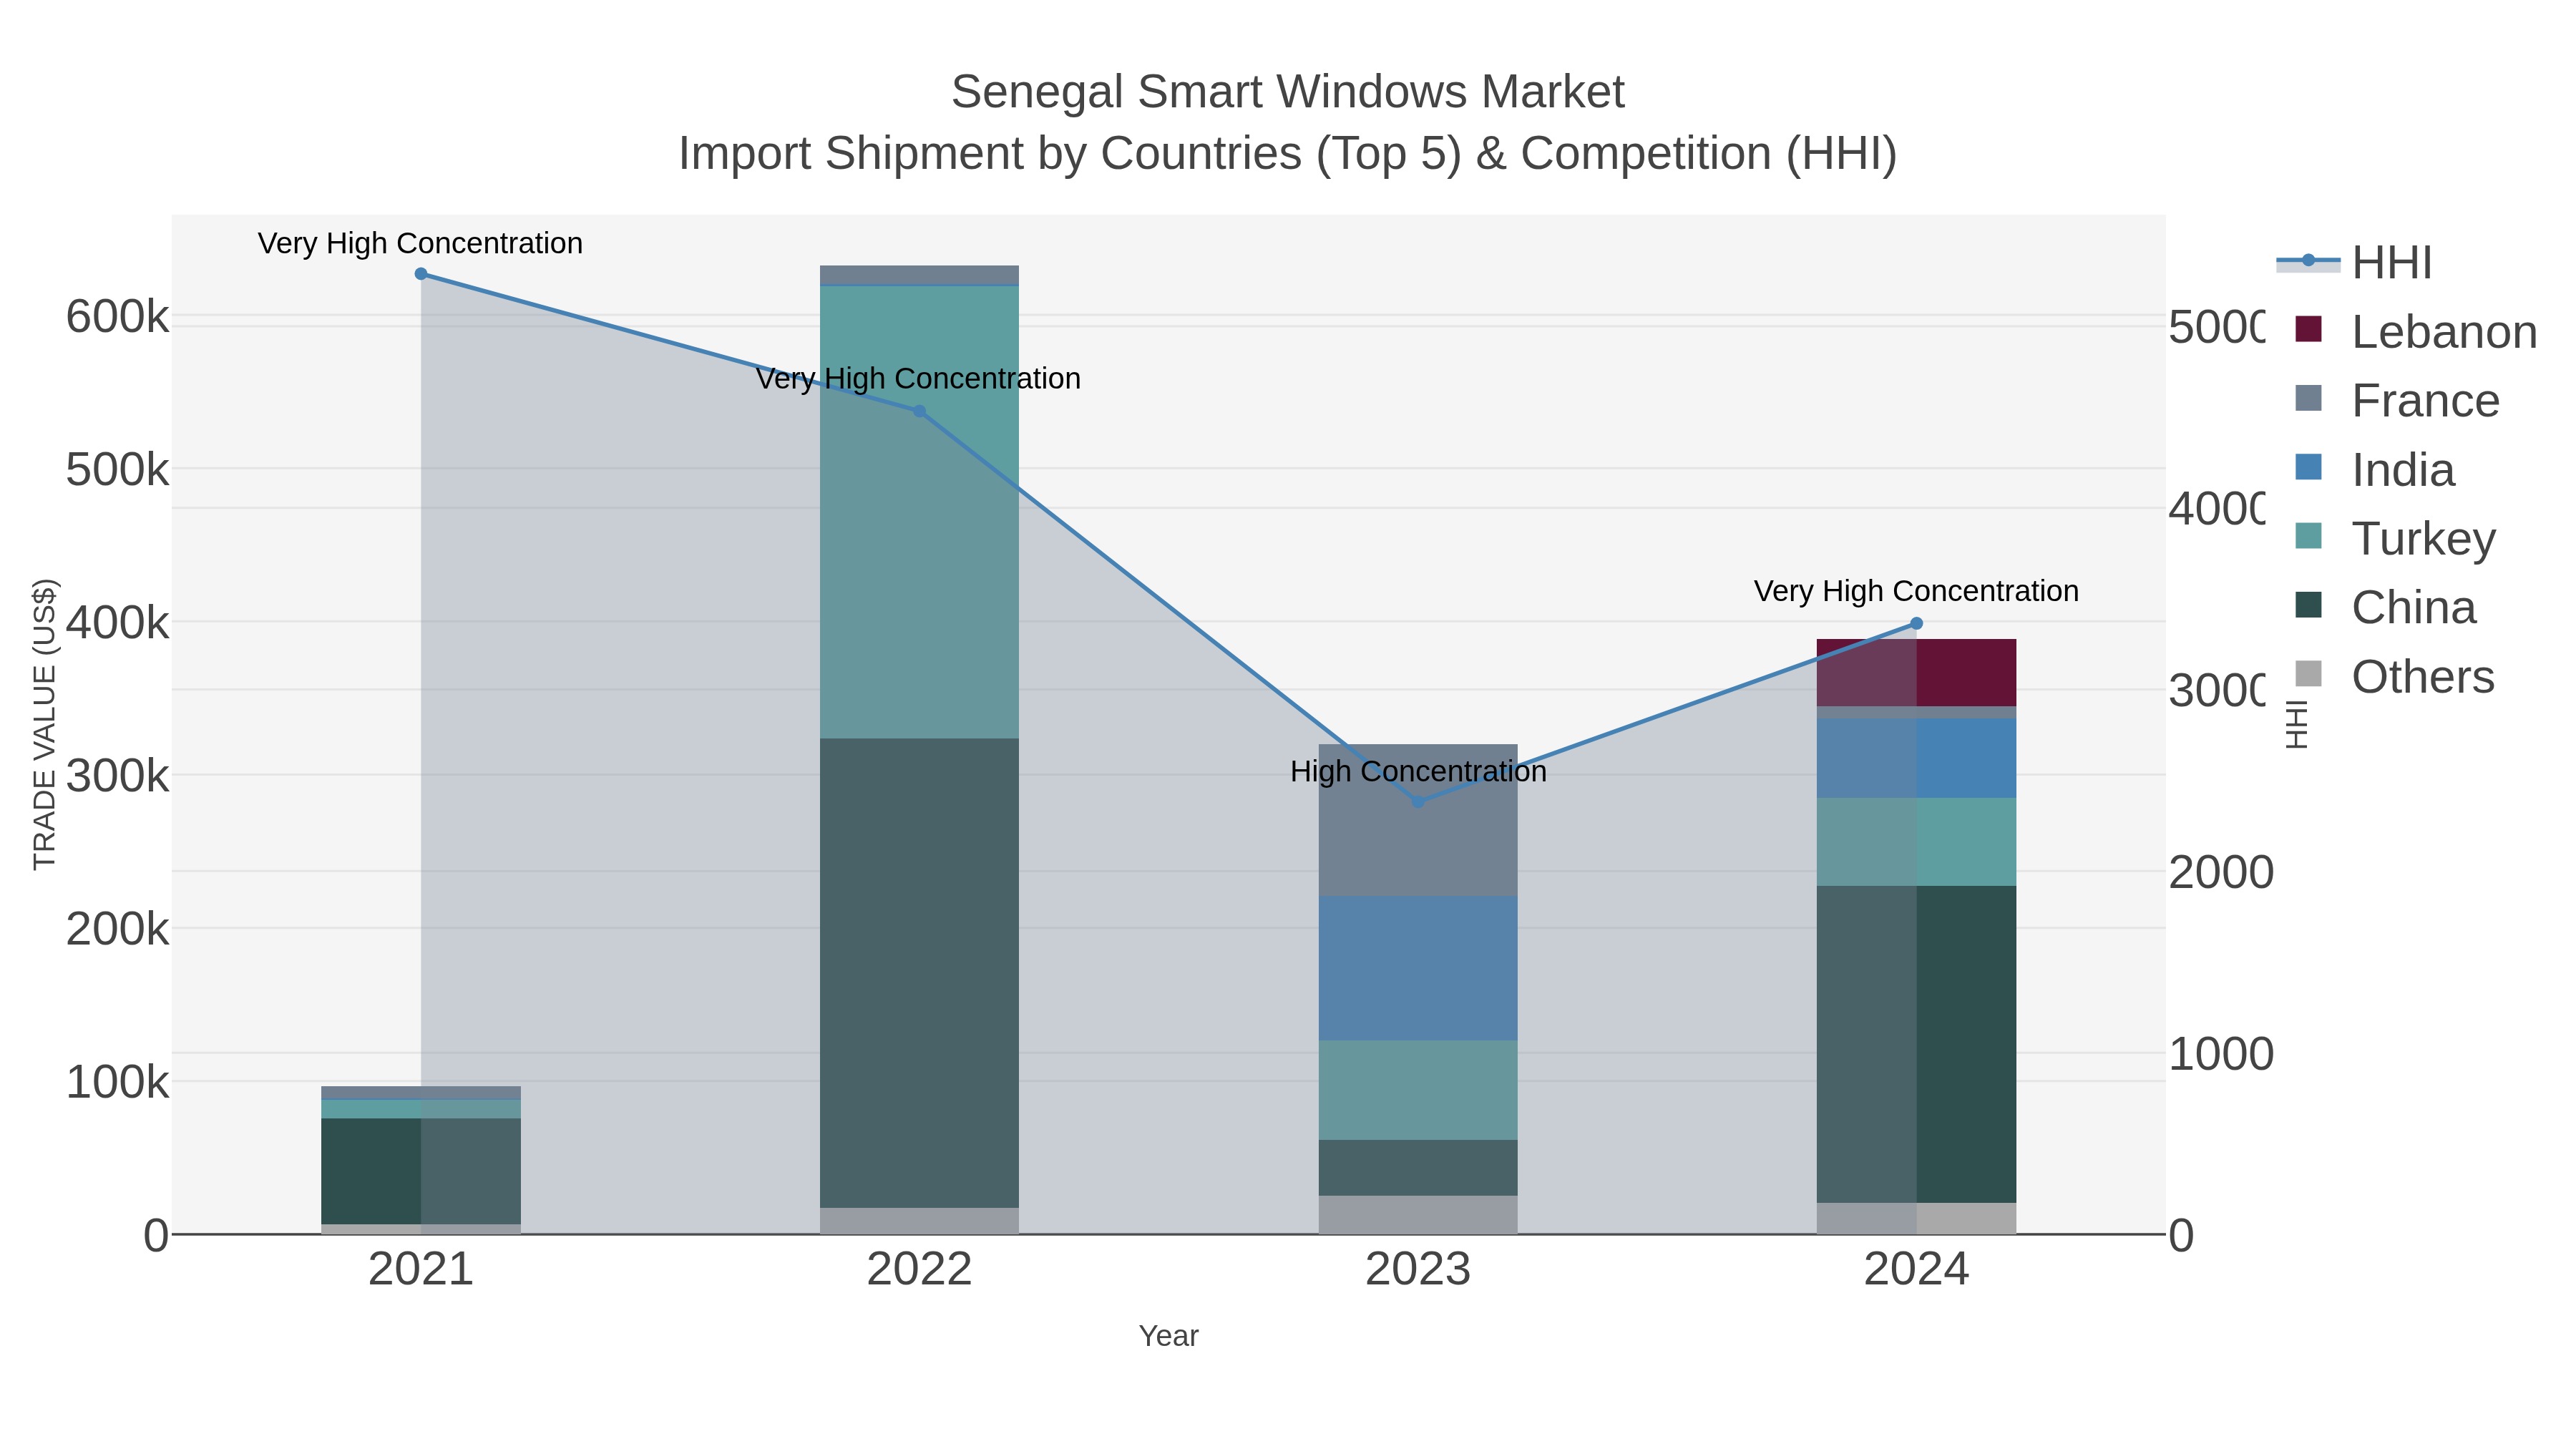This screenshot has height=1449, width=2576.
Task: Click the China segment of the 2024 bar
Action: 1917,1045
